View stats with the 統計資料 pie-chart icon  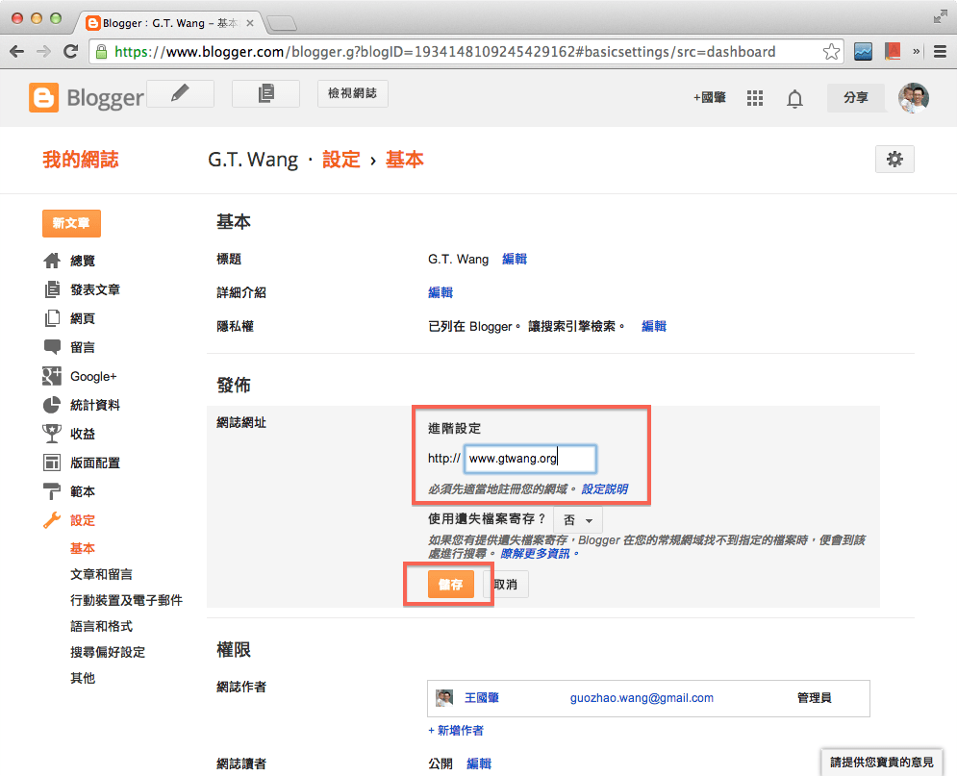[x=50, y=405]
